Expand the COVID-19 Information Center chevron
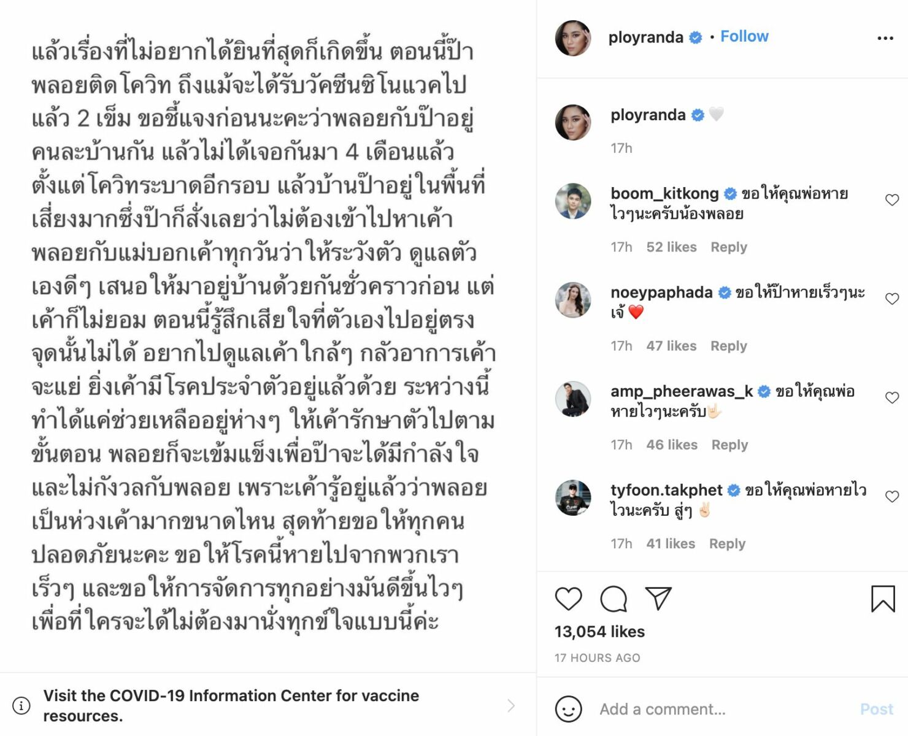 [511, 705]
